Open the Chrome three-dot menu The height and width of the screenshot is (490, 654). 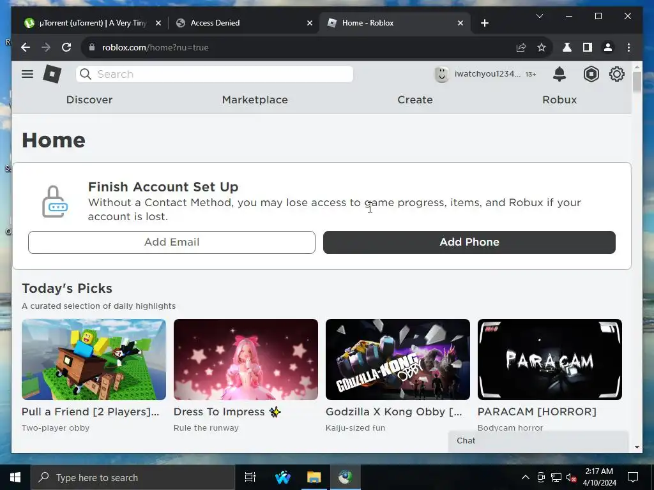point(628,47)
